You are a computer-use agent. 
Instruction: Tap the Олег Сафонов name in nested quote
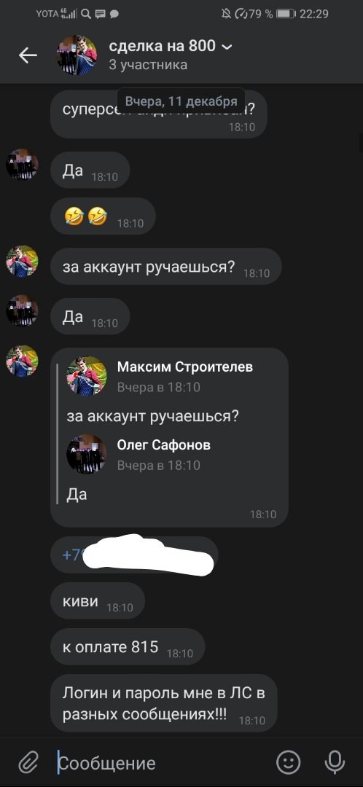click(x=164, y=445)
